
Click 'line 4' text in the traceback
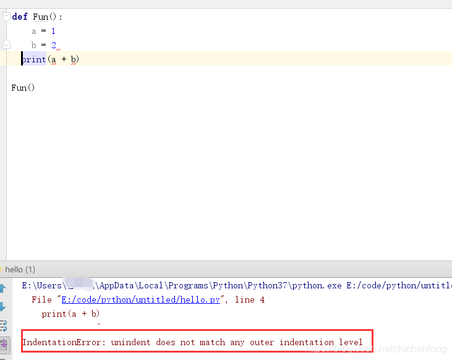coord(250,299)
